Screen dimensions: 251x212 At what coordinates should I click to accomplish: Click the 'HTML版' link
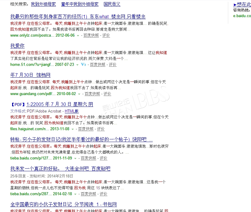pyautogui.click(x=72, y=111)
